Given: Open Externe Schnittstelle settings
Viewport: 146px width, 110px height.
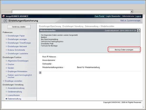Looking at the screenshot, I should (16, 50).
